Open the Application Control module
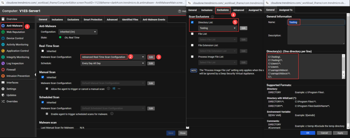 point(17,51)
